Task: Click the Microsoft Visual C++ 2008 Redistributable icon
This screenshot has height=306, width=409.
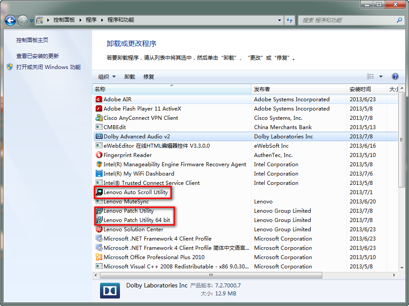Action: click(x=99, y=266)
